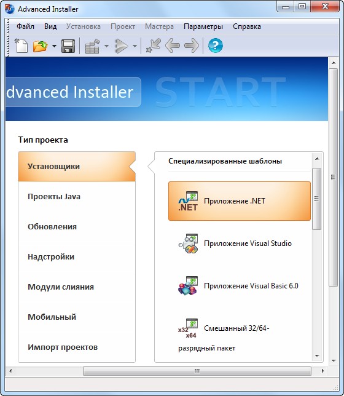Click the templates list scrollbar thumb
This screenshot has height=396, width=344.
click(x=317, y=199)
